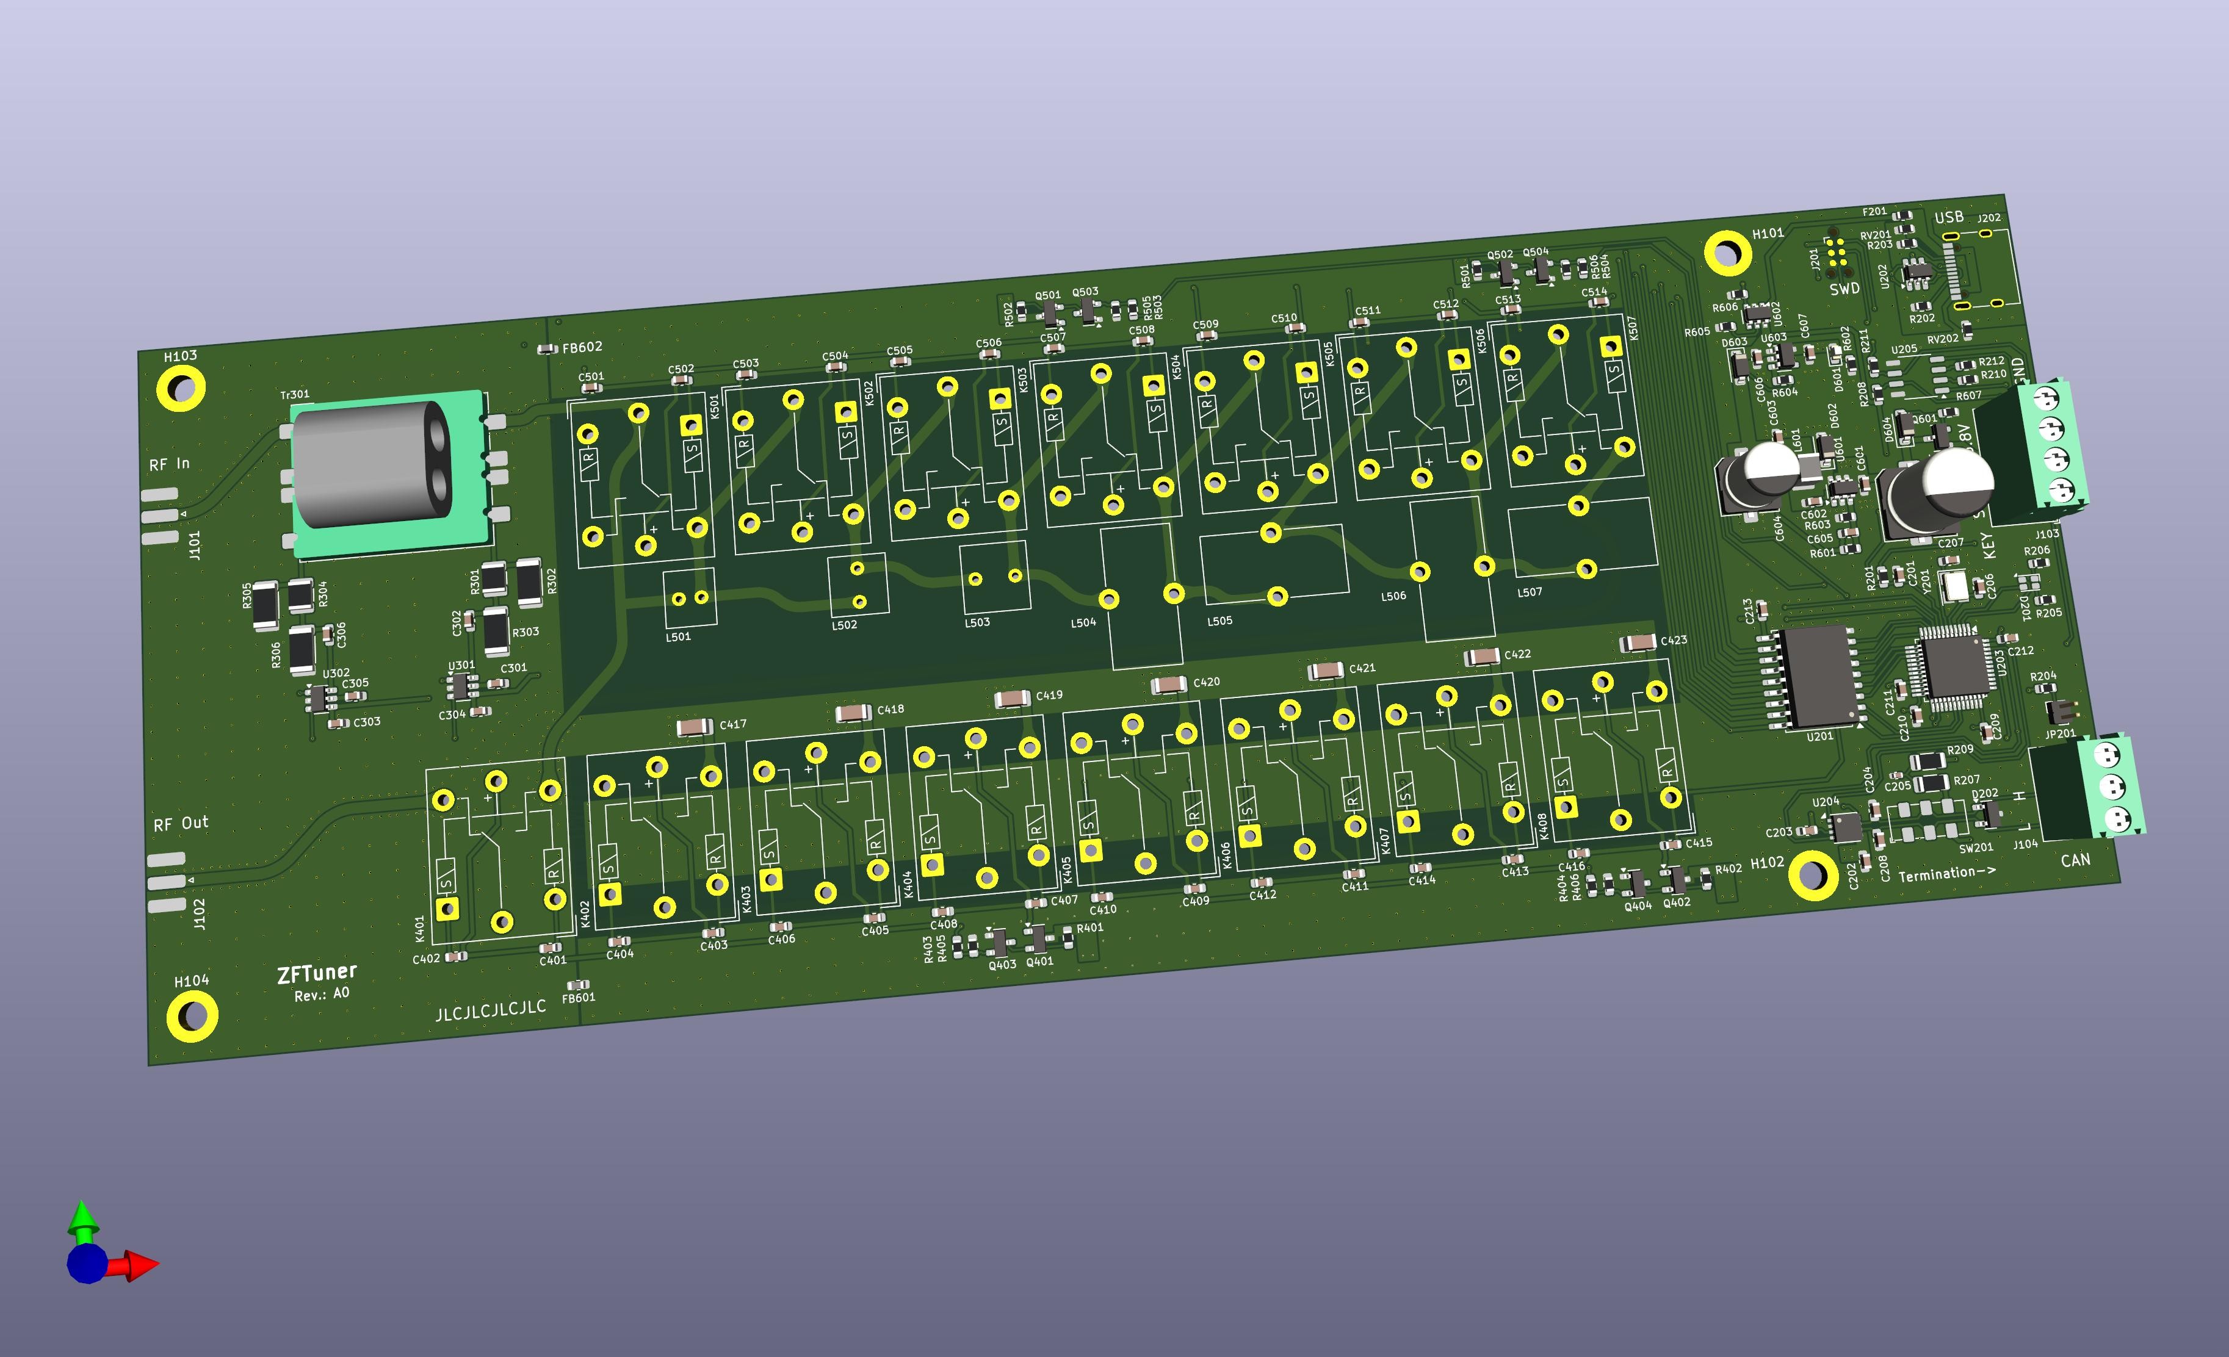Click the "ZFTuner" board title text
This screenshot has width=2229, height=1357.
point(317,974)
